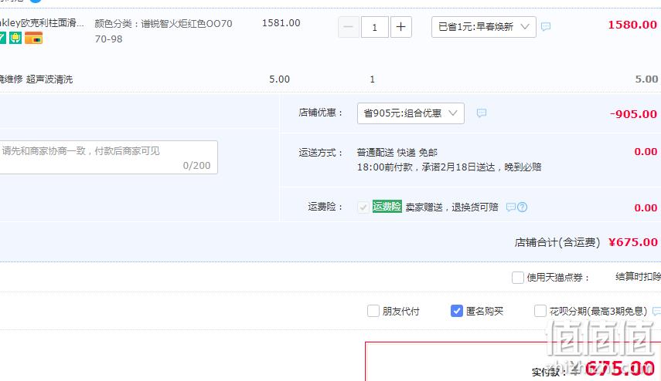Toggle the 运费险 shipping insurance checkbox

363,207
